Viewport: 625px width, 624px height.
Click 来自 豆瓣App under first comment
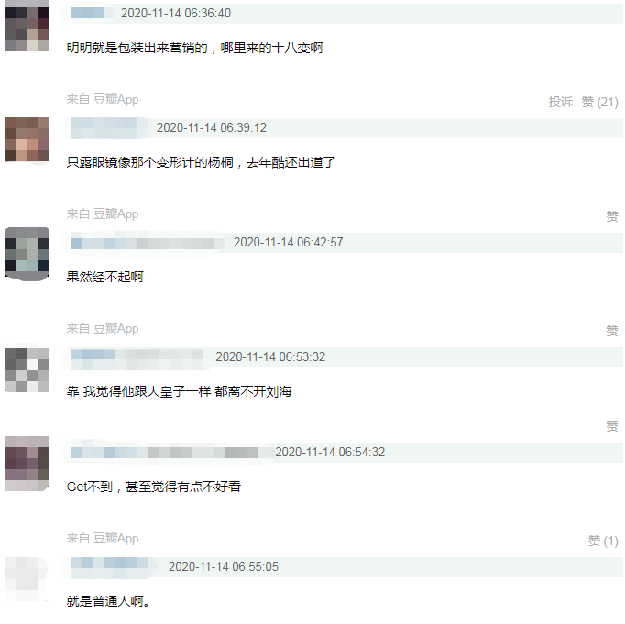(103, 99)
